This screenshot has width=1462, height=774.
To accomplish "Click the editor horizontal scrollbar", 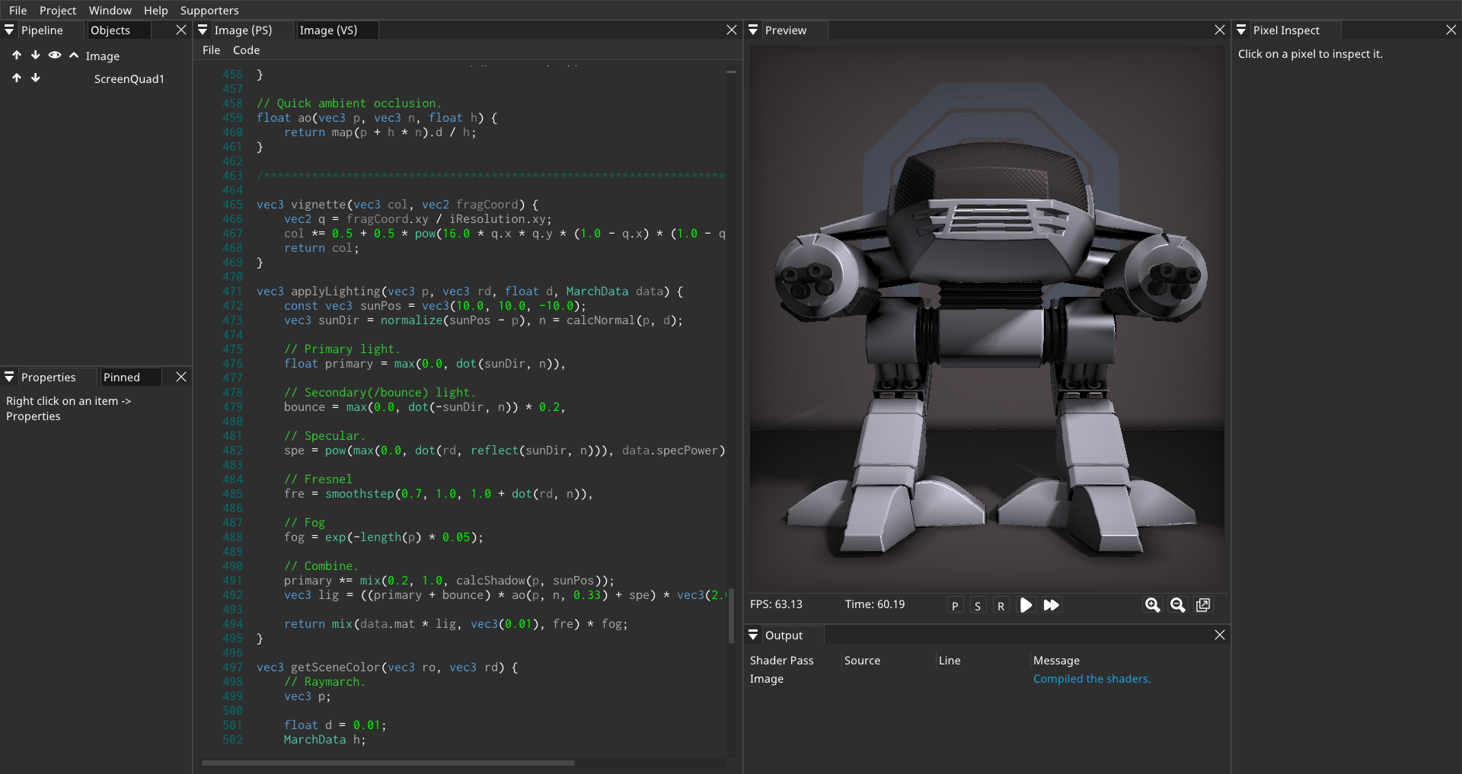I will pos(388,763).
